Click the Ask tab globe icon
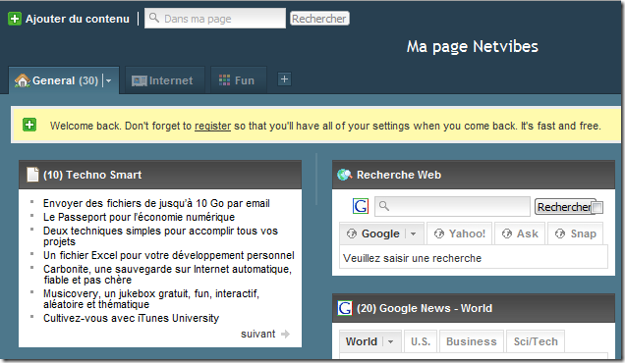 [x=507, y=233]
